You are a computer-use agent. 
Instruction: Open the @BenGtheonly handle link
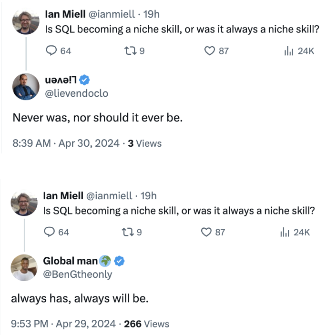pyautogui.click(x=78, y=274)
